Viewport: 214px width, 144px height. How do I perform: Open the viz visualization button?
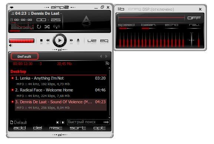(92, 41)
